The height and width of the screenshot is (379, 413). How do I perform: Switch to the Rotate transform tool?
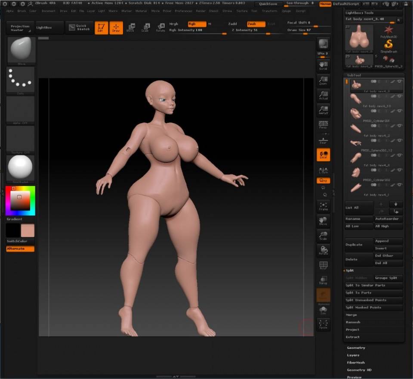point(160,28)
